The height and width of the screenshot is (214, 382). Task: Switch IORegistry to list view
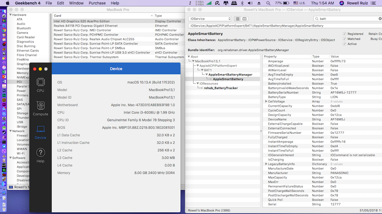(x=238, y=19)
